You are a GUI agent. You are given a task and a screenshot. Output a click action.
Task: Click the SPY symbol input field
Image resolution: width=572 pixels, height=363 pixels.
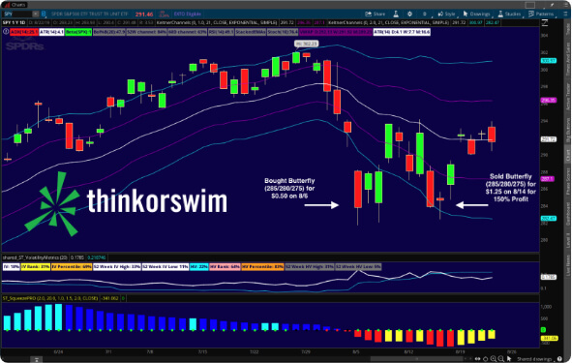pos(17,14)
